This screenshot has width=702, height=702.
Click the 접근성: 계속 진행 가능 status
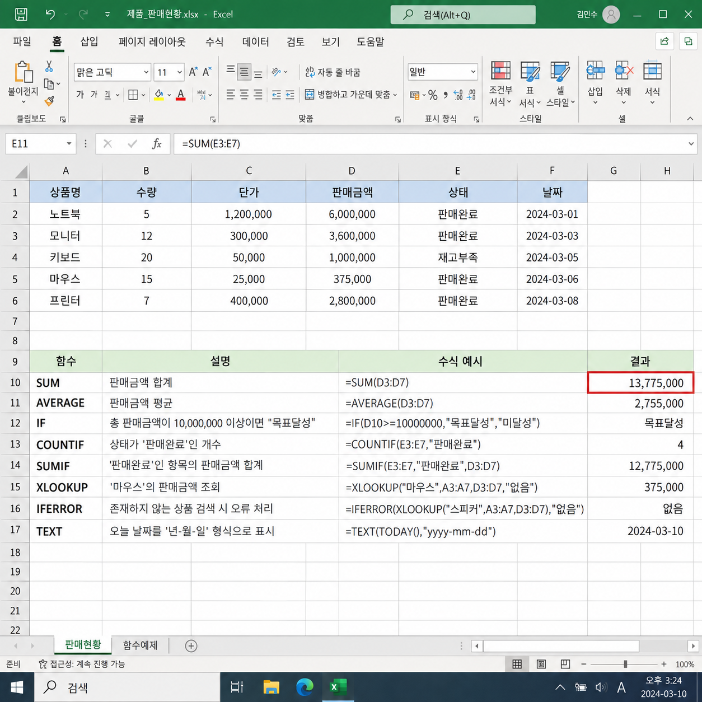pos(82,664)
